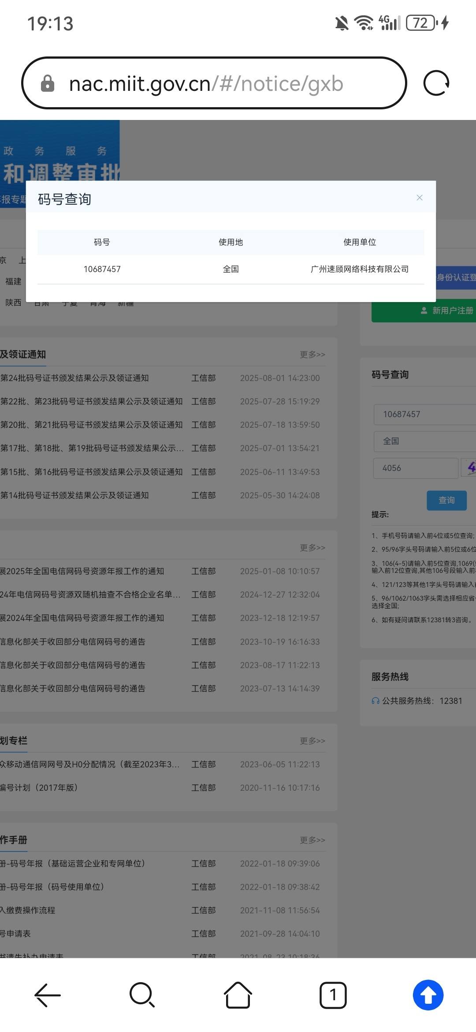Open 更多>> in 作手册 section
Viewport: 476px width, 1032px height.
312,840
